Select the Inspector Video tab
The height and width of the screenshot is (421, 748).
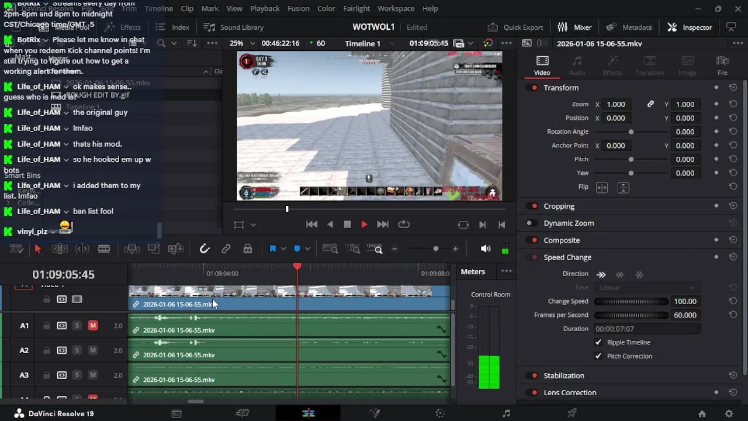(x=542, y=65)
